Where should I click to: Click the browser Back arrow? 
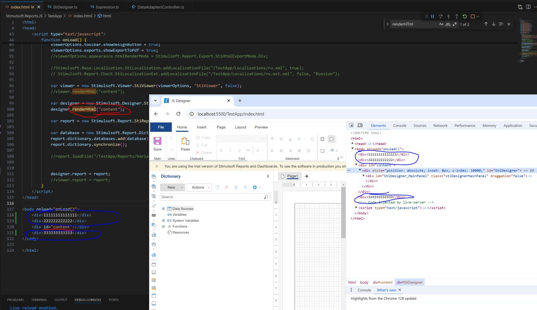(156, 114)
